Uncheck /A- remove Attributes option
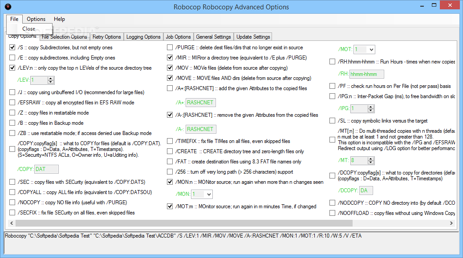 (x=170, y=115)
